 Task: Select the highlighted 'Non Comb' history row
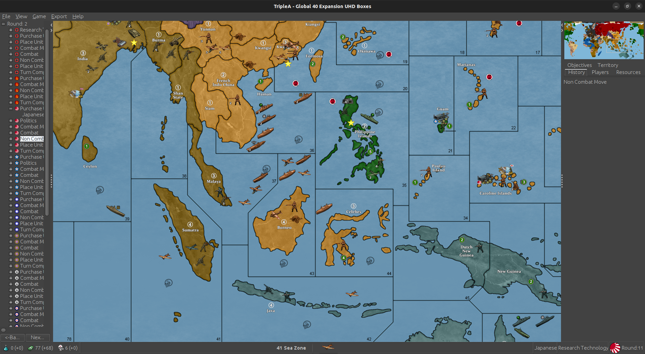pyautogui.click(x=32, y=139)
